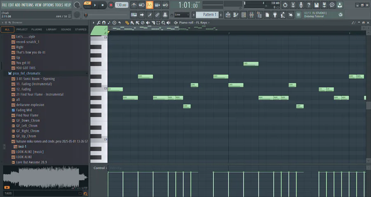Open audio editor scissors button
The height and width of the screenshot is (197, 371).
pyautogui.click(x=293, y=5)
